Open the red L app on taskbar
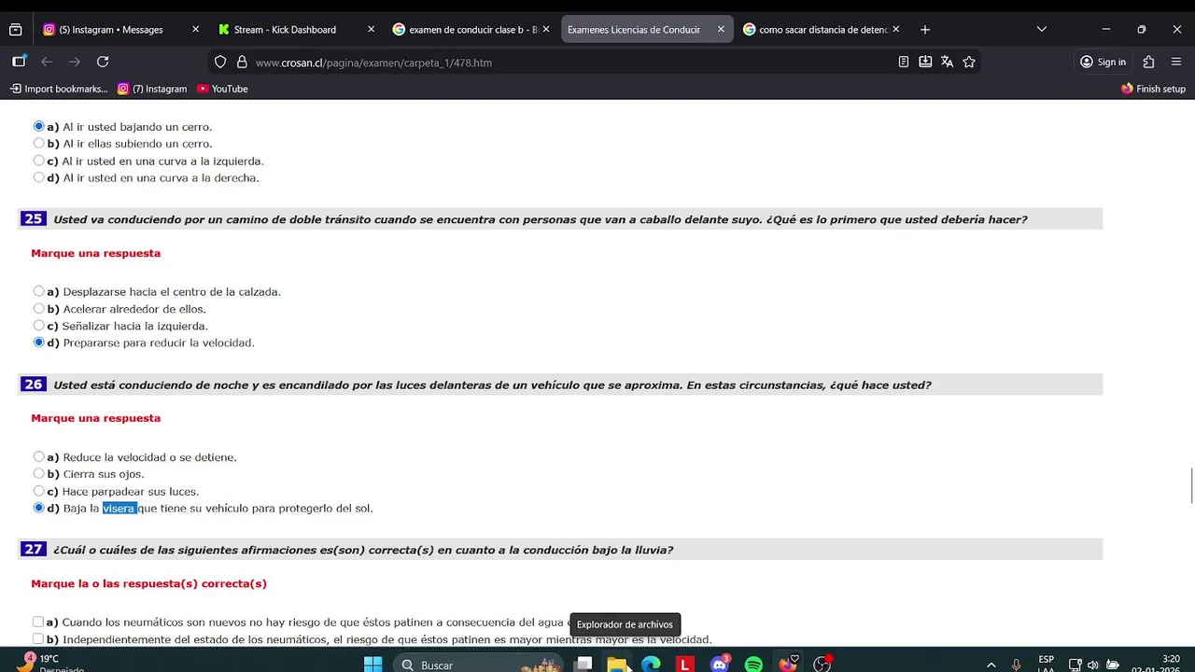 click(685, 665)
